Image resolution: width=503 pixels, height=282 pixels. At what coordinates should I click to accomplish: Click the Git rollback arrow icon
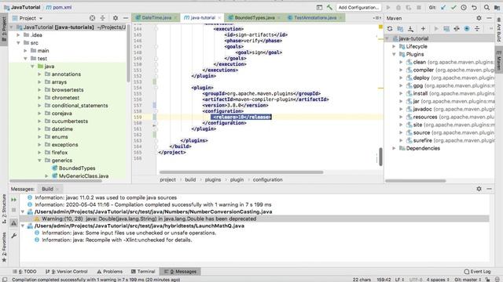474,7
